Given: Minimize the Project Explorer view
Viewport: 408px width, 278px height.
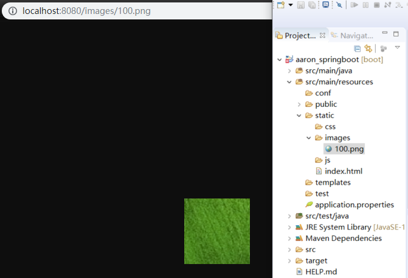Looking at the screenshot, I should (x=384, y=33).
